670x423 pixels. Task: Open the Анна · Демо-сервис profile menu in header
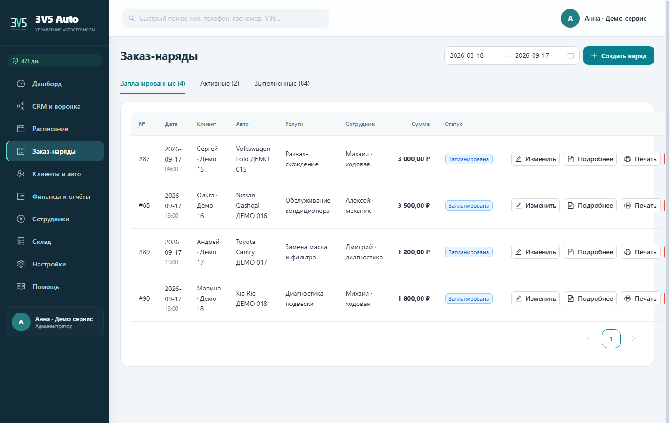coord(604,18)
